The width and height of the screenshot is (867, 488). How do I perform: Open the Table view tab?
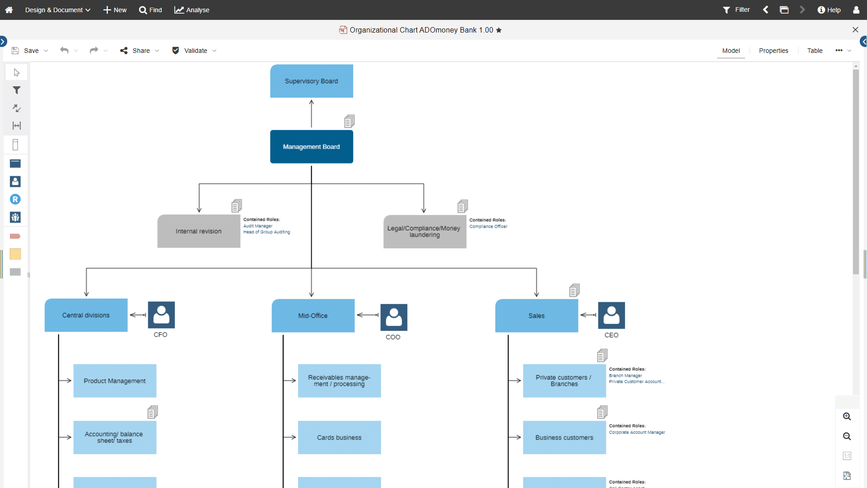click(815, 51)
